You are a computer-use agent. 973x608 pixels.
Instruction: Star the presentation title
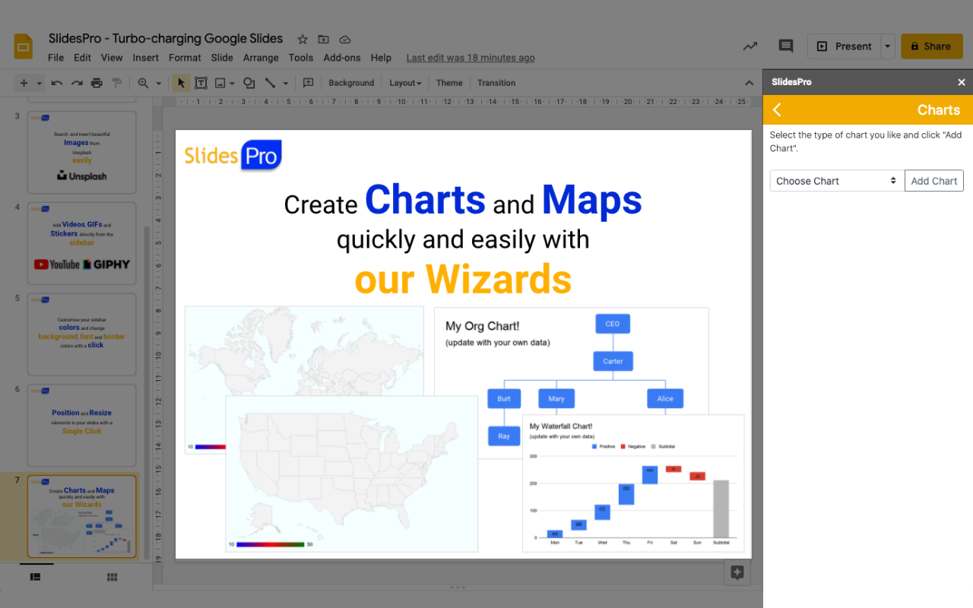click(303, 40)
